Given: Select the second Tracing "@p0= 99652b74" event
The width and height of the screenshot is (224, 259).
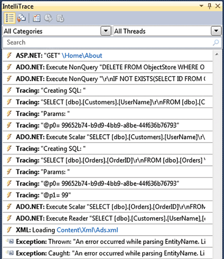Looking at the screenshot, I should point(108,183).
